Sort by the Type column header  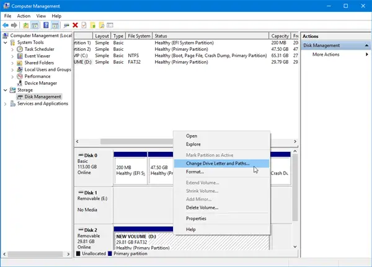click(x=118, y=36)
